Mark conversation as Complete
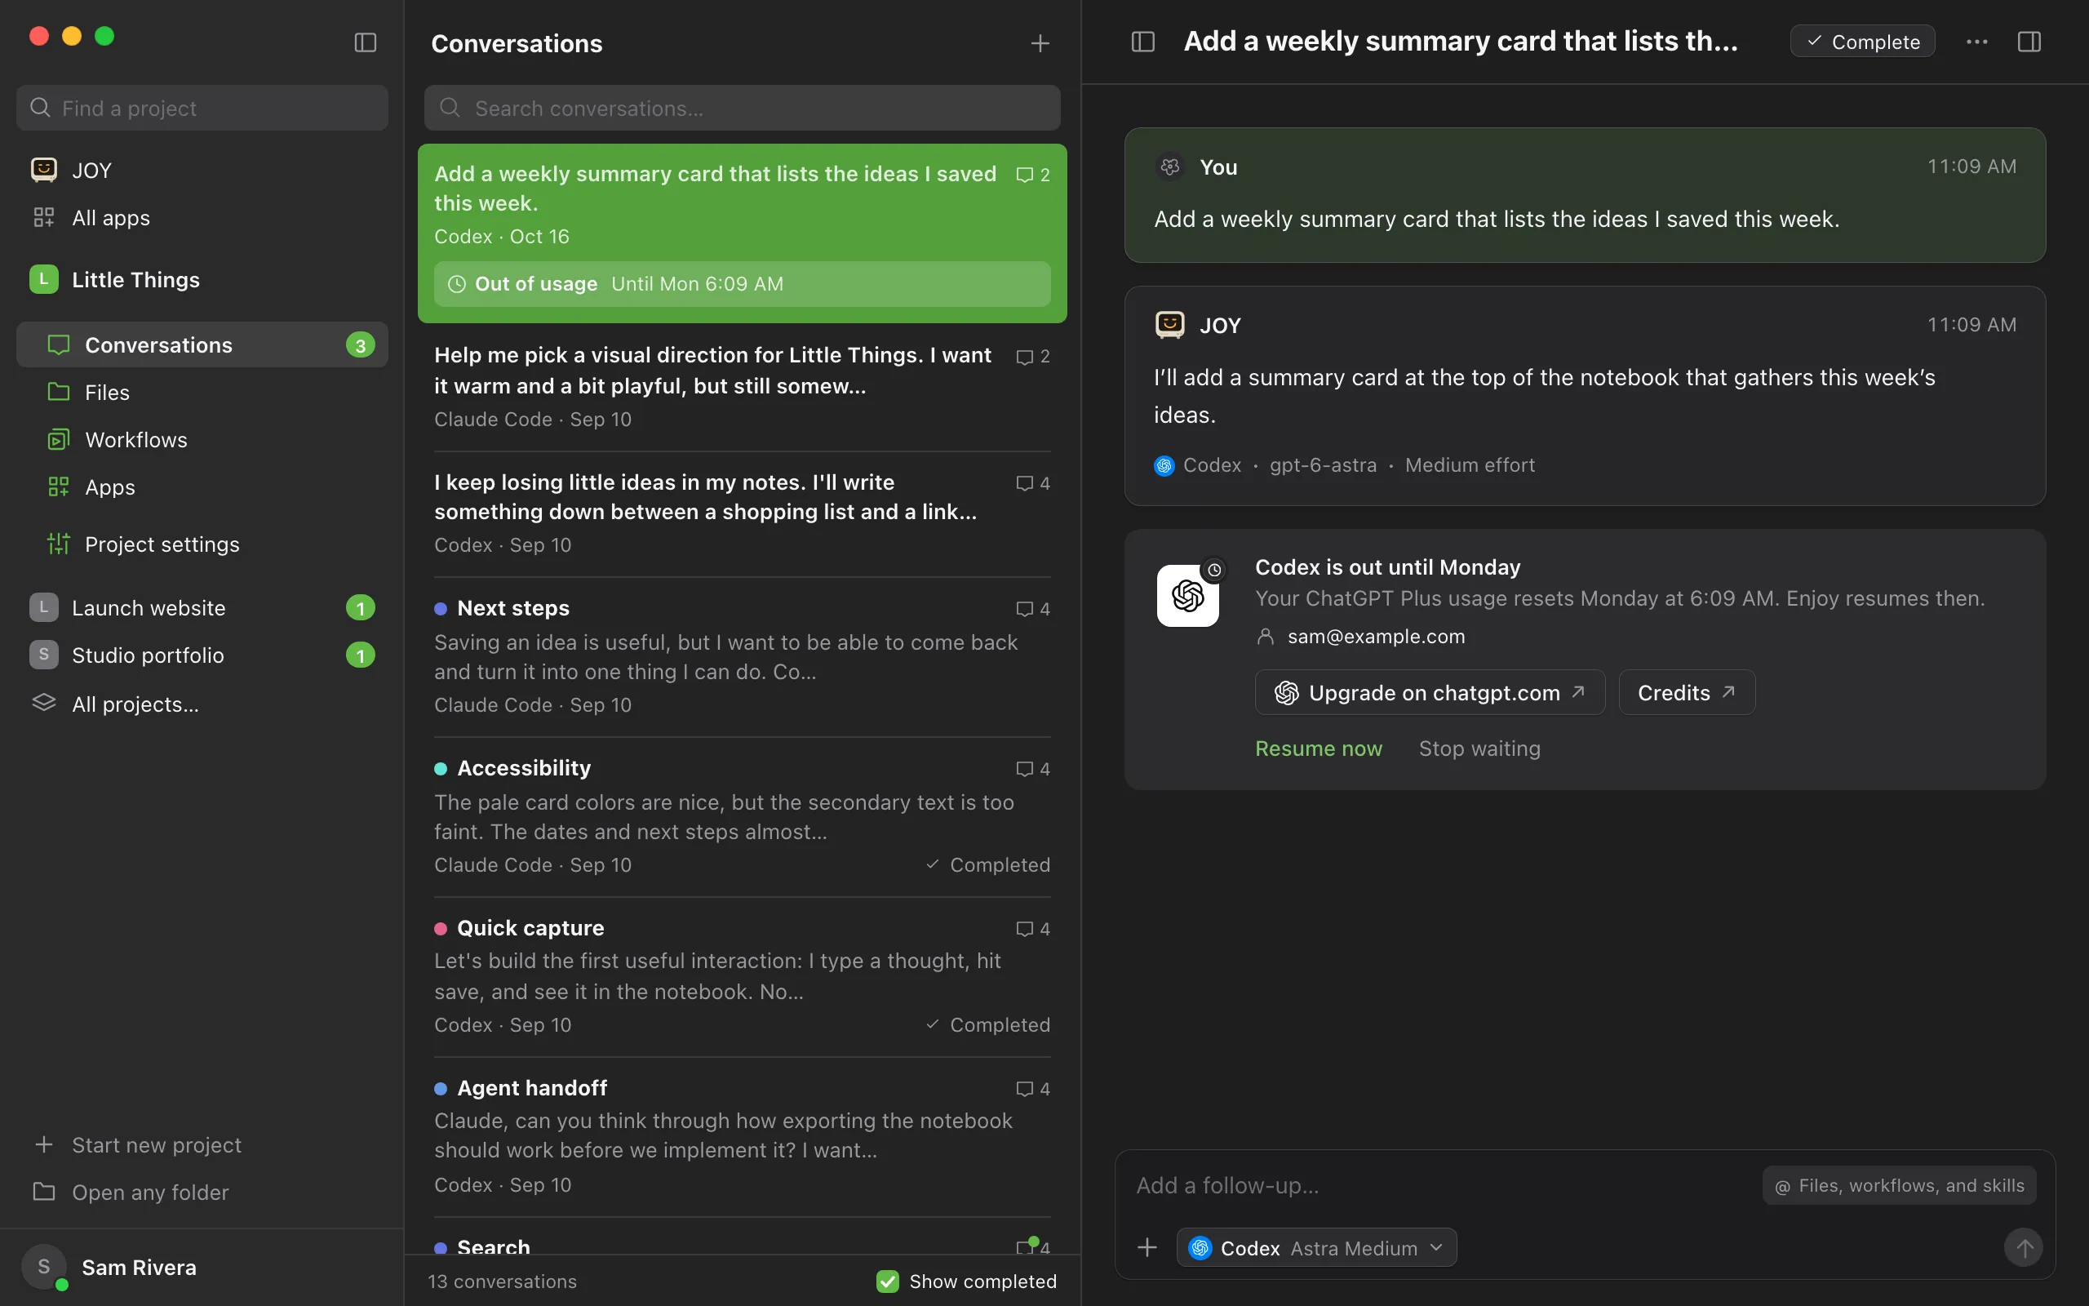The image size is (2089, 1306). coord(1862,42)
